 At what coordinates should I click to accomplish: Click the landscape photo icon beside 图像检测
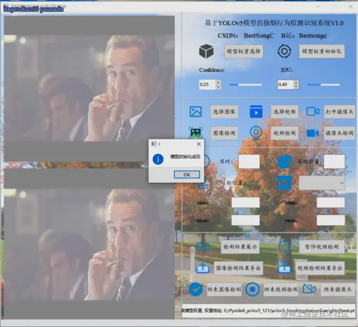tap(196, 133)
